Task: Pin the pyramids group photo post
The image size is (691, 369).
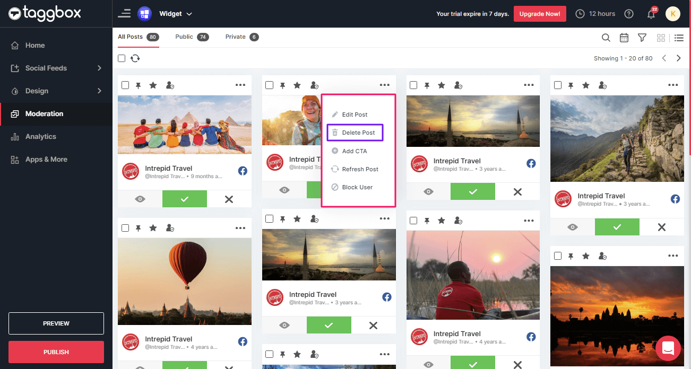Action: tap(139, 85)
